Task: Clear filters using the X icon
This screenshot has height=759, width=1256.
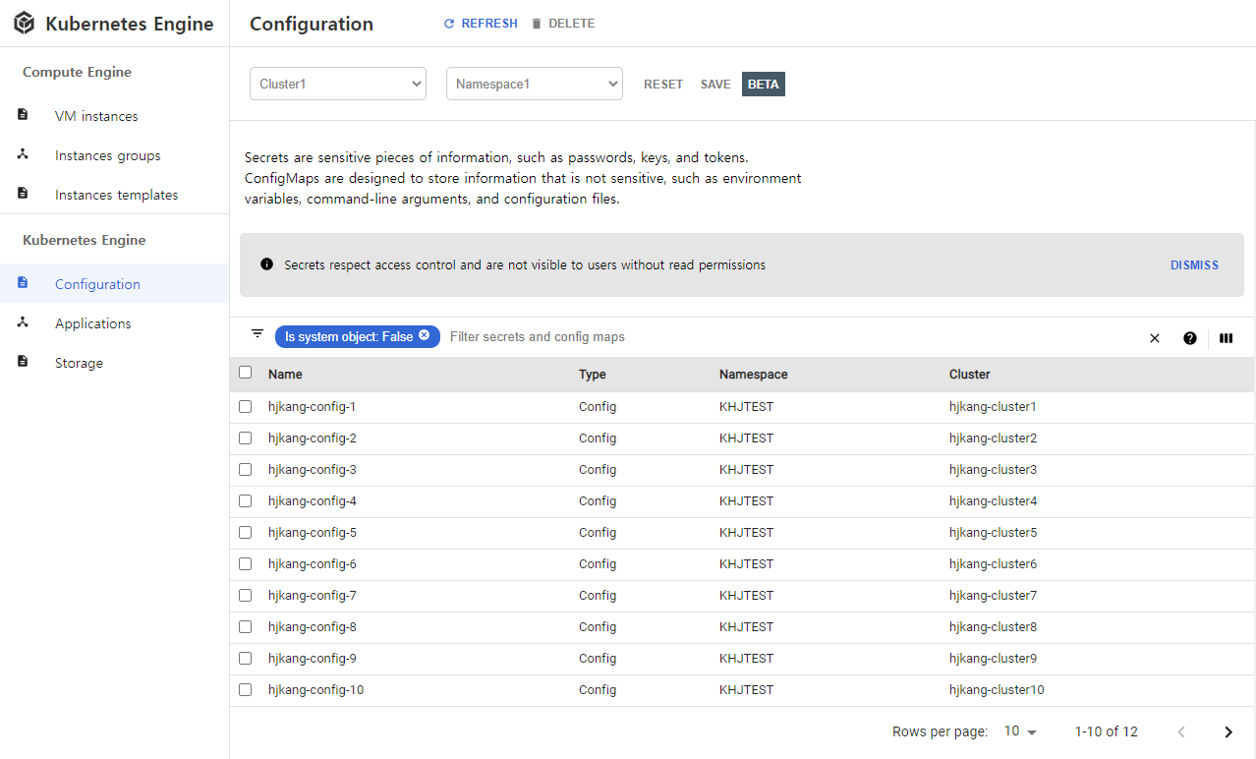Action: click(1155, 338)
